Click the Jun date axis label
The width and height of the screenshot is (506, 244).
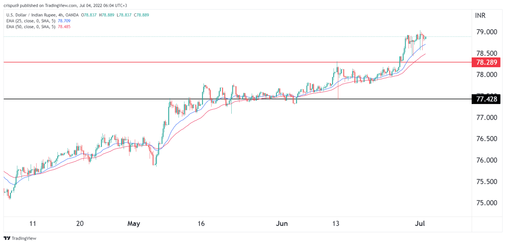[x=282, y=224]
